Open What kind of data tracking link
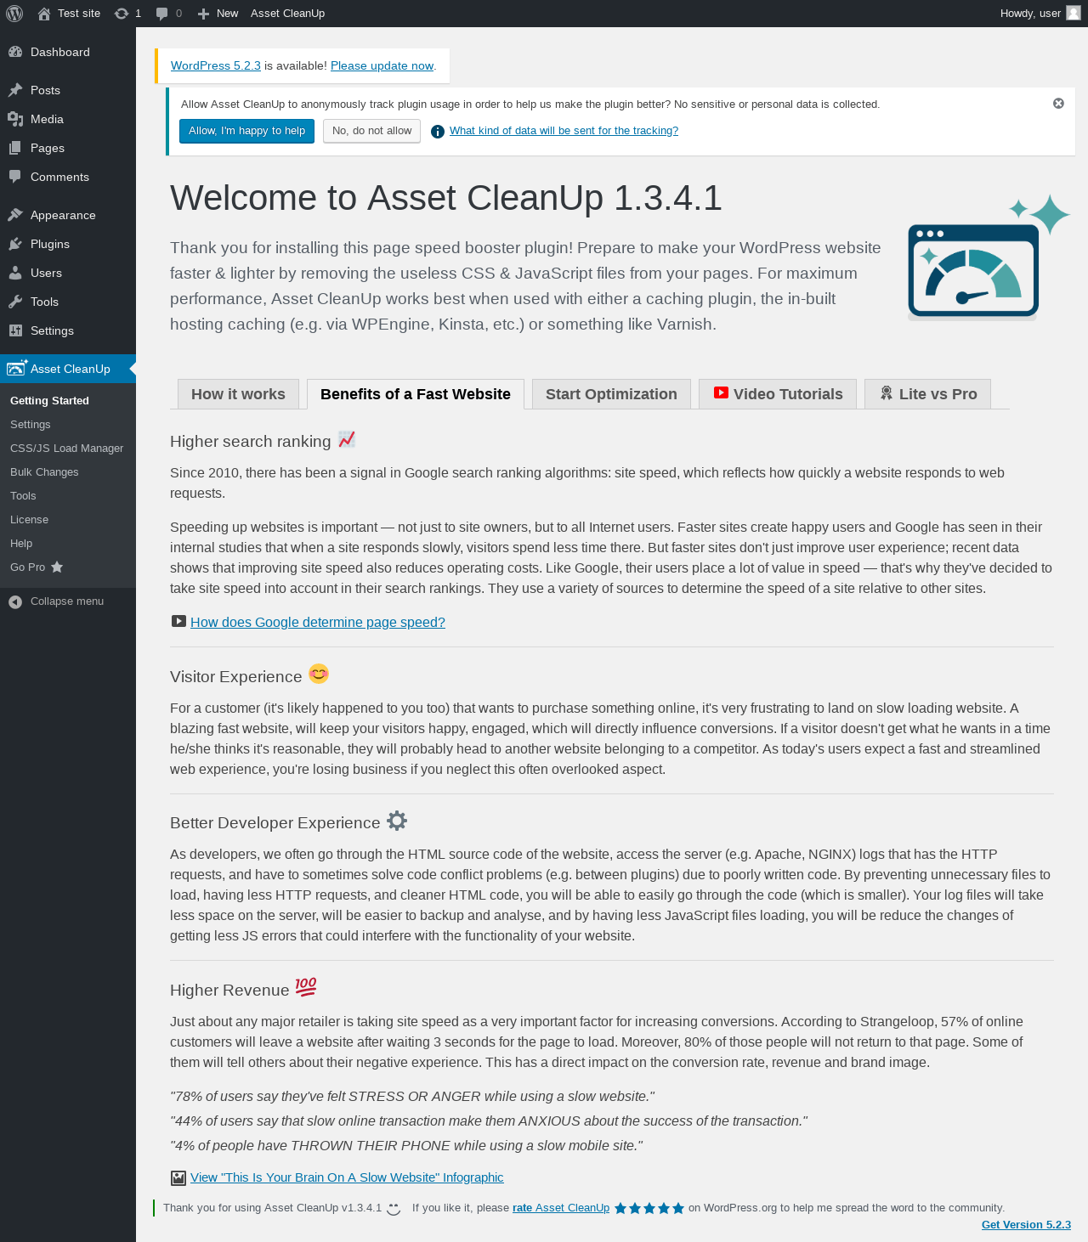The height and width of the screenshot is (1242, 1088). [x=564, y=131]
